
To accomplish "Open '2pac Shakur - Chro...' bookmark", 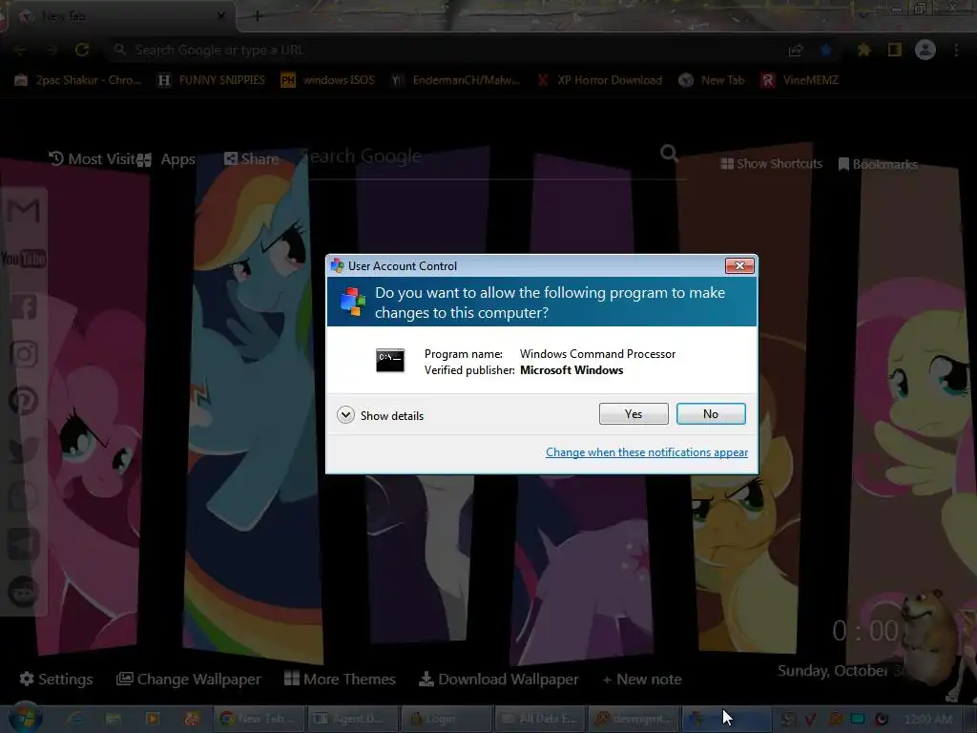I will tap(78, 80).
